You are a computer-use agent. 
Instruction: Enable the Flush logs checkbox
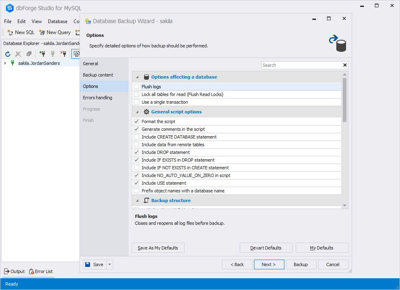pyautogui.click(x=137, y=87)
